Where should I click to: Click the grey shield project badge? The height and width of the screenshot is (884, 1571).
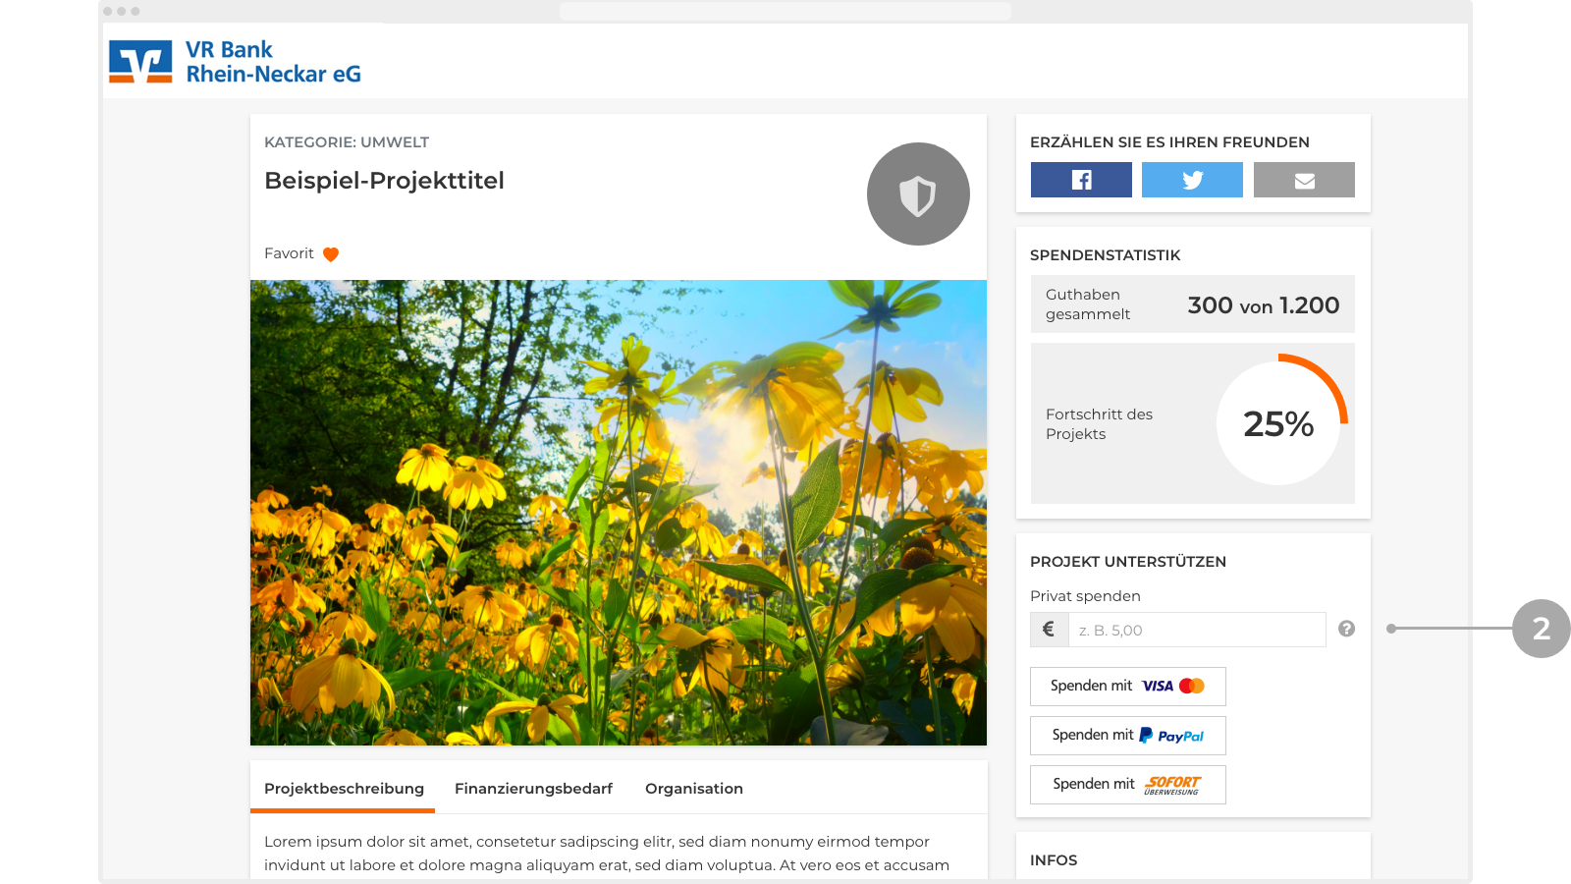pyautogui.click(x=918, y=193)
